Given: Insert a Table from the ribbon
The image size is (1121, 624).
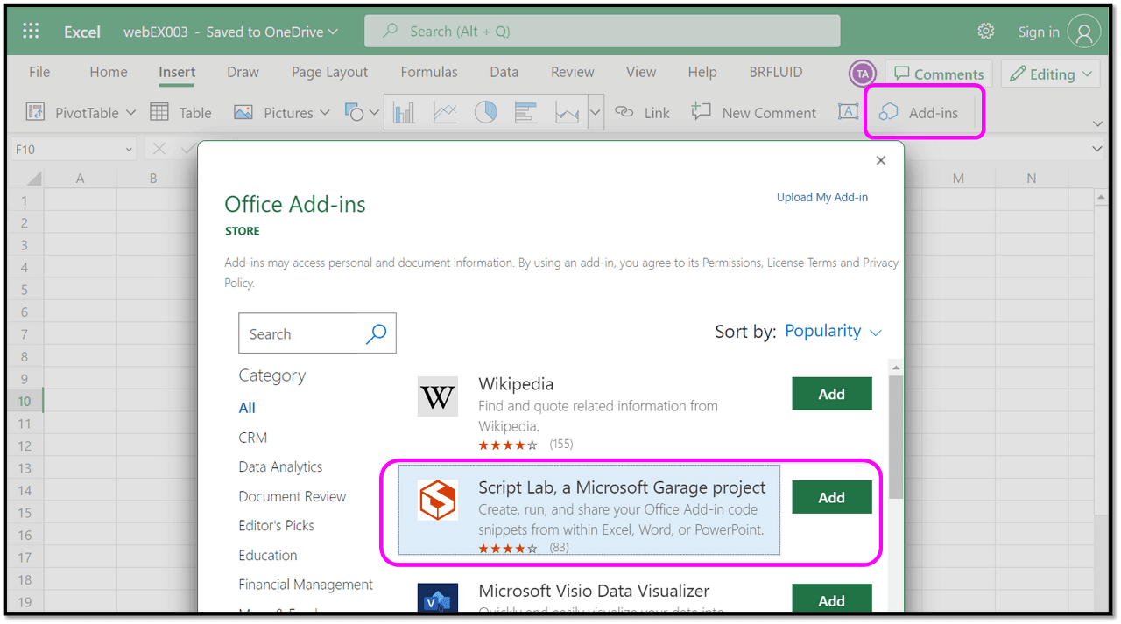Looking at the screenshot, I should tap(180, 112).
